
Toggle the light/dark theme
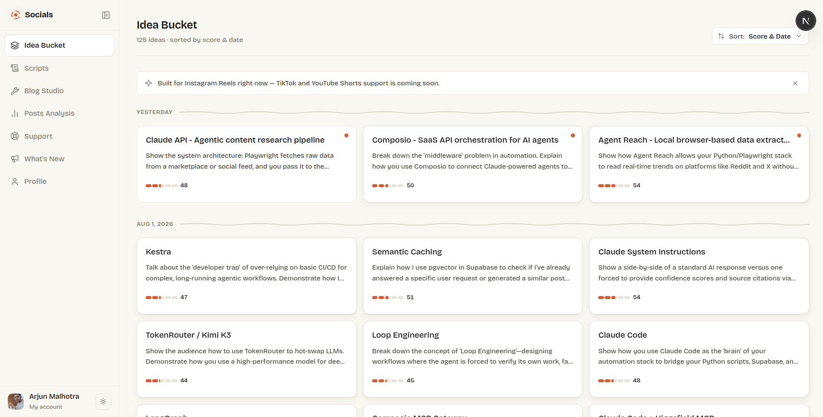(103, 402)
